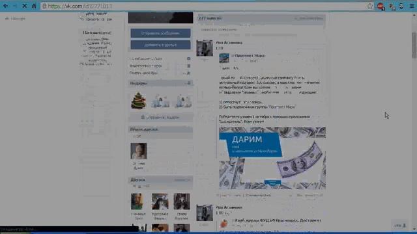Go back with the browser back arrow
Viewport: 417px width, 234px height.
pyautogui.click(x=5, y=6)
